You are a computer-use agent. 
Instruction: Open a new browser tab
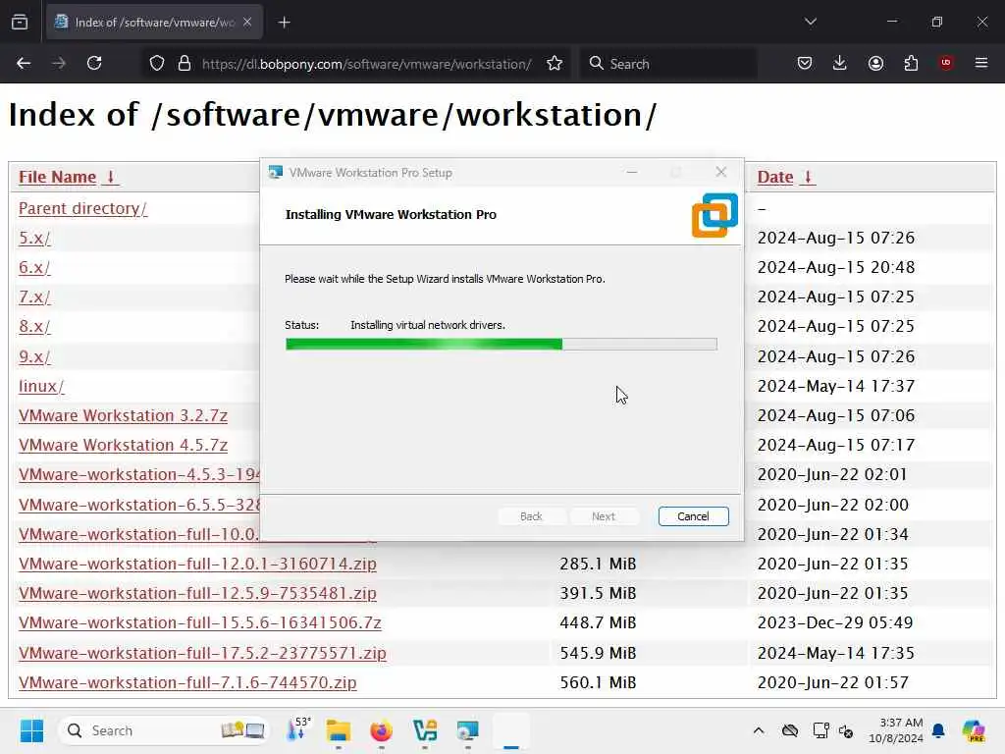[x=284, y=23]
